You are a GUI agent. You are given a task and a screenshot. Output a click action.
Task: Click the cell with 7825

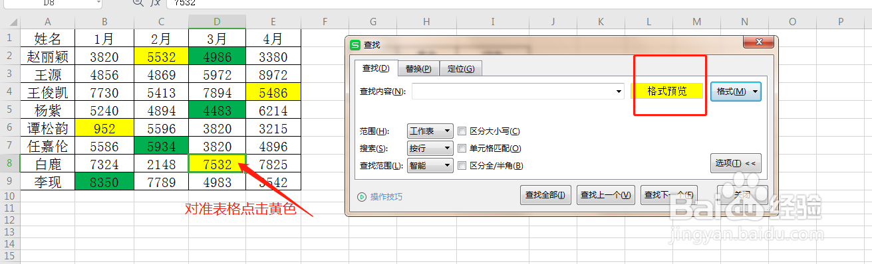[273, 164]
